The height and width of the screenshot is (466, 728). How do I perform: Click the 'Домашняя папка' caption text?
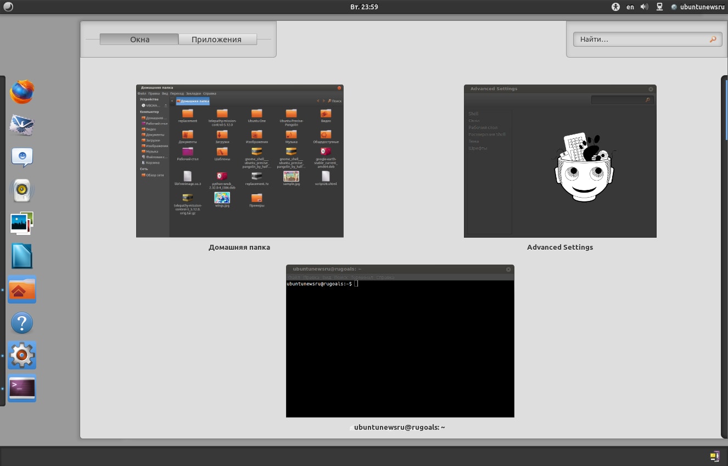coord(239,248)
